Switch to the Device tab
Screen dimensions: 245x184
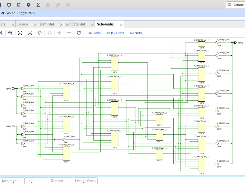coord(23,24)
